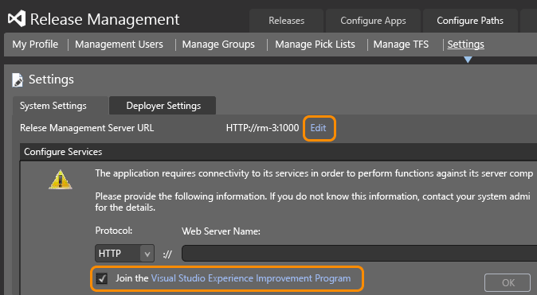Click the Settings page document icon

click(18, 80)
